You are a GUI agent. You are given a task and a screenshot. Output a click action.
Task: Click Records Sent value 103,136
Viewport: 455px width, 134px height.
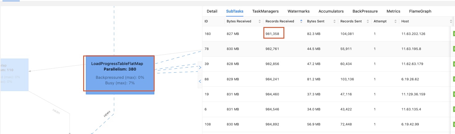[347, 79]
